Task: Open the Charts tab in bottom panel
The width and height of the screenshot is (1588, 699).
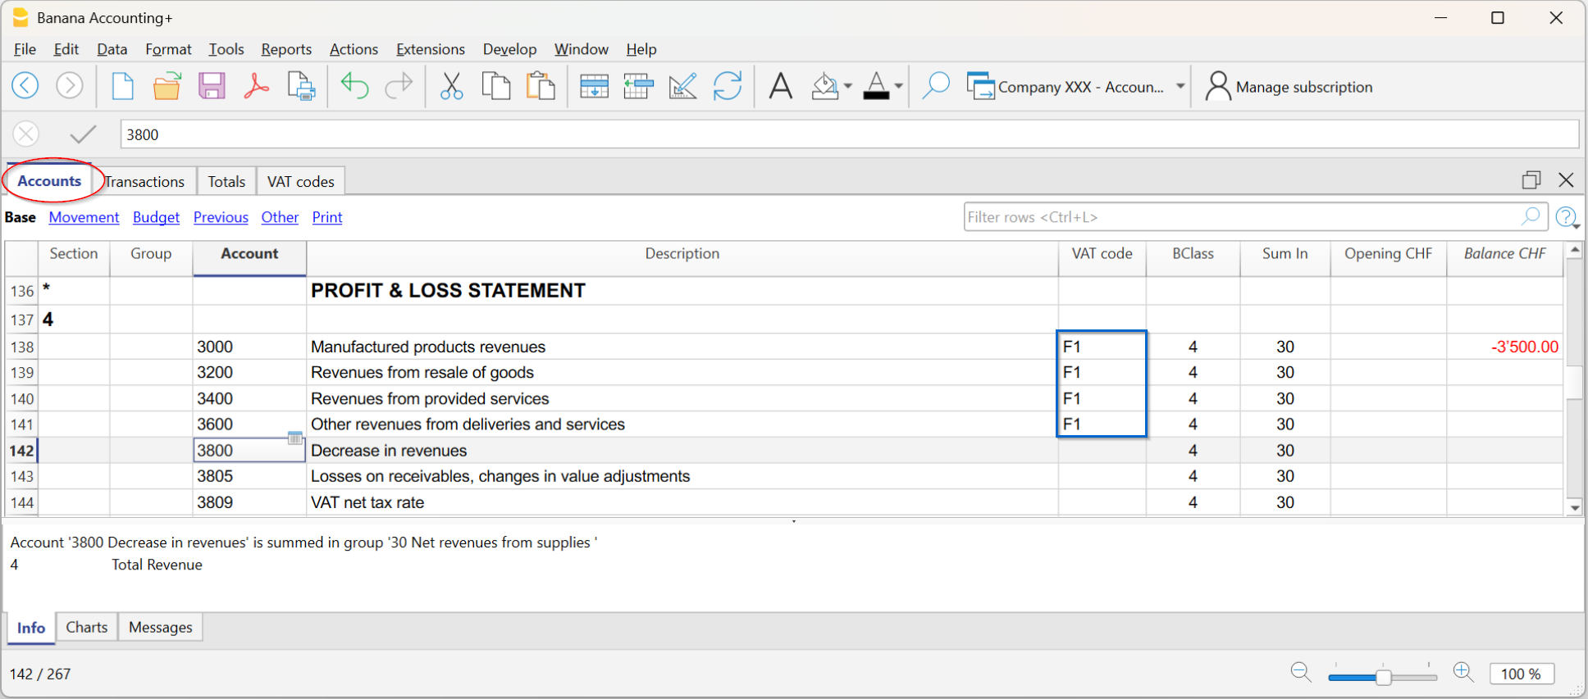Action: click(x=87, y=628)
